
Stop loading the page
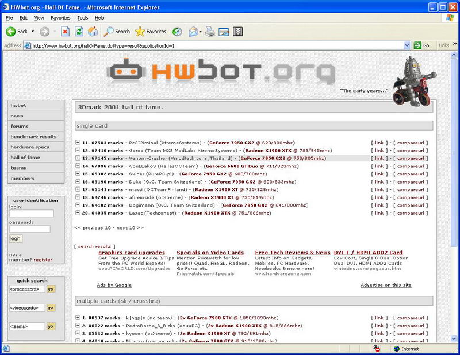[65, 32]
